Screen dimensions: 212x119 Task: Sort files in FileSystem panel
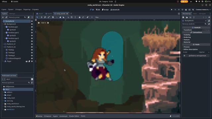pyautogui.click(x=32, y=83)
